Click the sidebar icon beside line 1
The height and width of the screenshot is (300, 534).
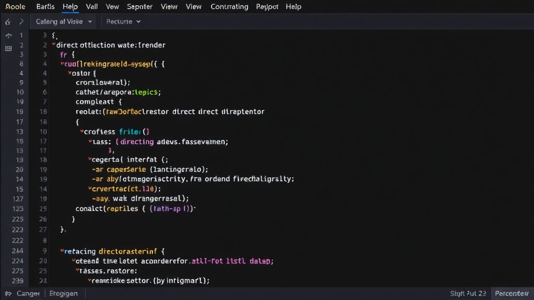click(8, 35)
